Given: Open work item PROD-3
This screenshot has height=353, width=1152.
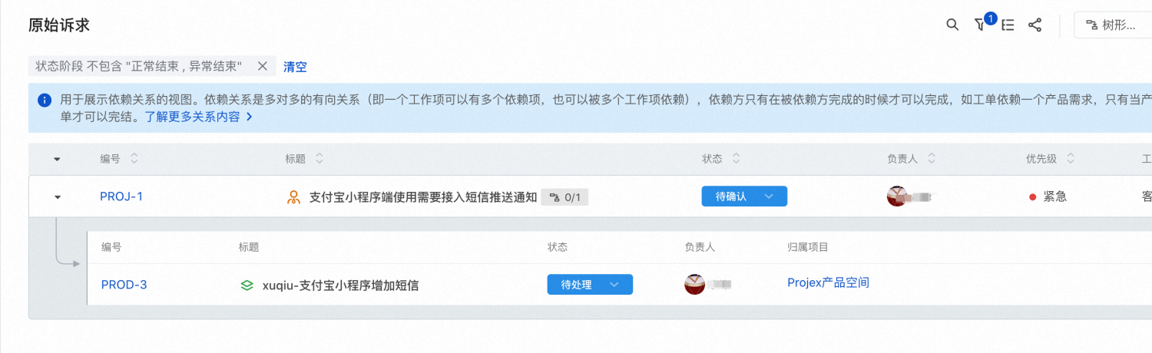Looking at the screenshot, I should (x=124, y=285).
